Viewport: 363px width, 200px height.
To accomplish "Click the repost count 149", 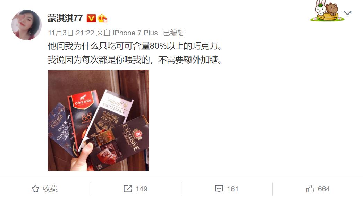I will click(x=142, y=189).
